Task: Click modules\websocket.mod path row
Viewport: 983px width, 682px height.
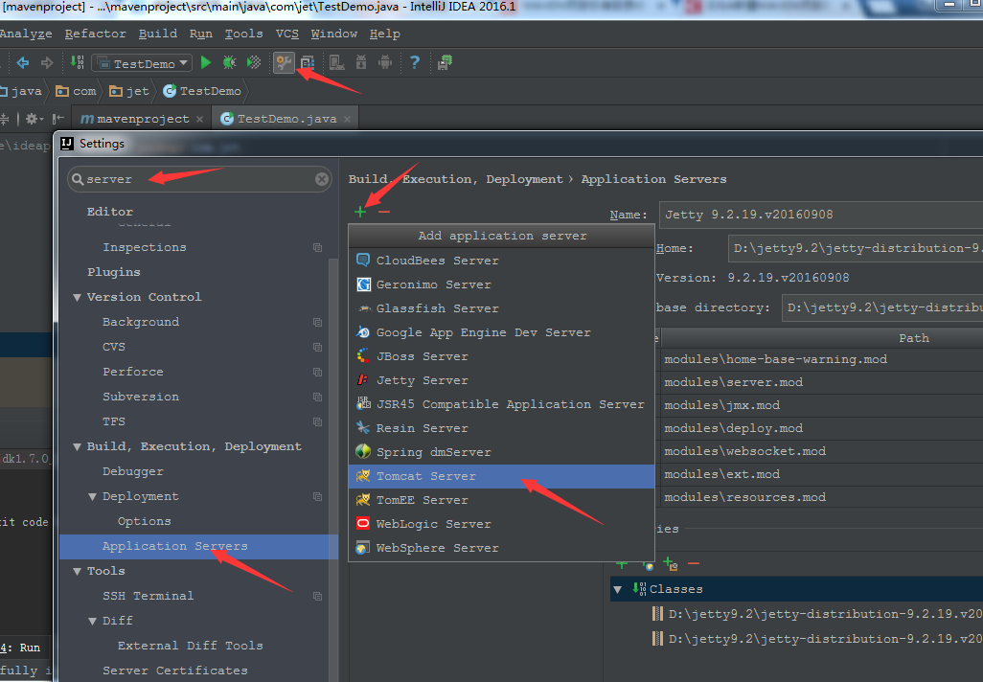Action: click(822, 451)
